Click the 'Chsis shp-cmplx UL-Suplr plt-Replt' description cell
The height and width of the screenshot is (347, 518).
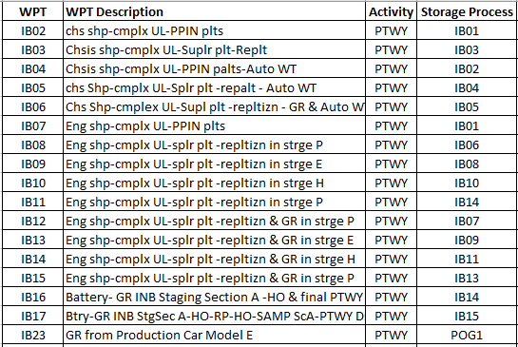[214, 49]
